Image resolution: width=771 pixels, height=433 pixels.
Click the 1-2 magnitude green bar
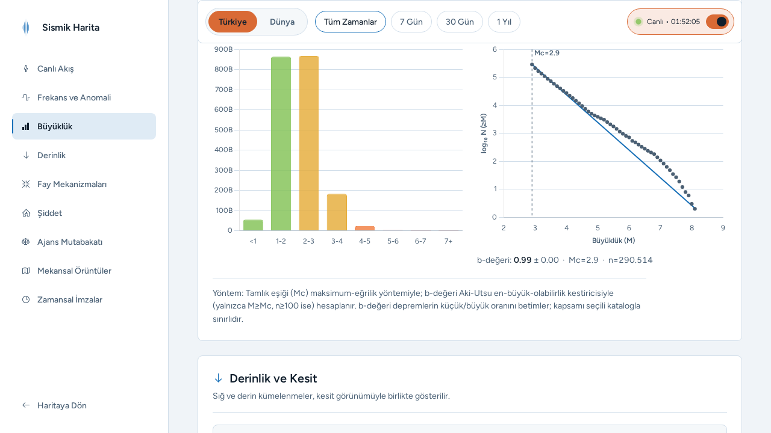[x=281, y=144]
